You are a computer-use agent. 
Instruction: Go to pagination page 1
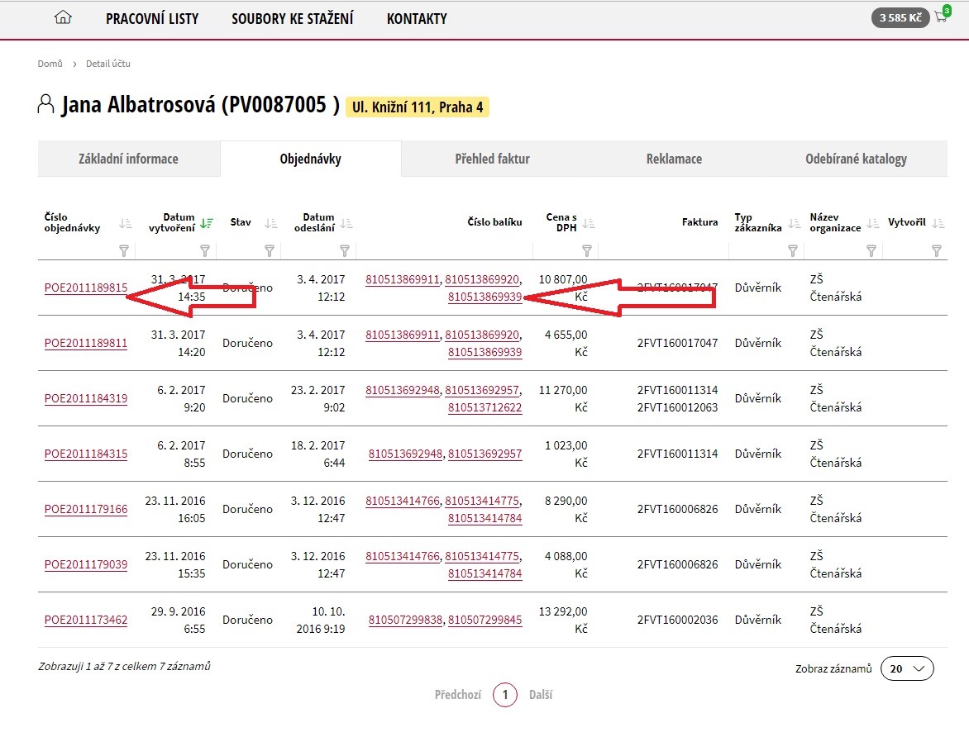(505, 695)
